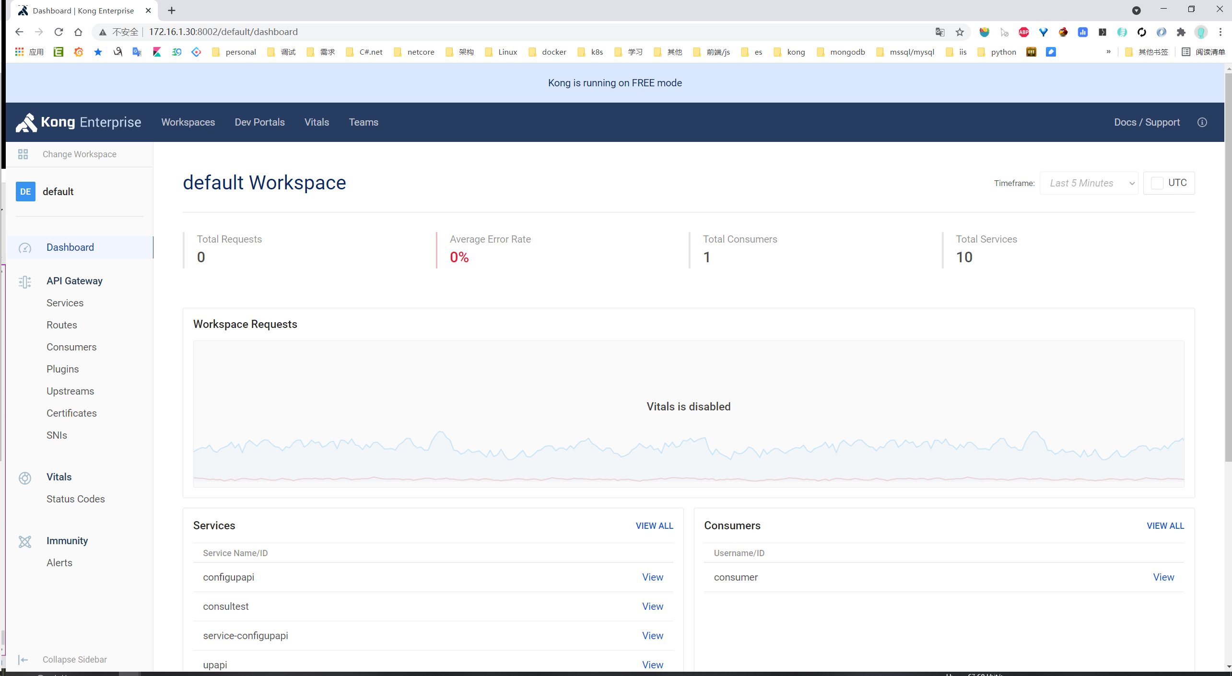The height and width of the screenshot is (676, 1232).
Task: Click Change Workspace link
Action: 79,154
